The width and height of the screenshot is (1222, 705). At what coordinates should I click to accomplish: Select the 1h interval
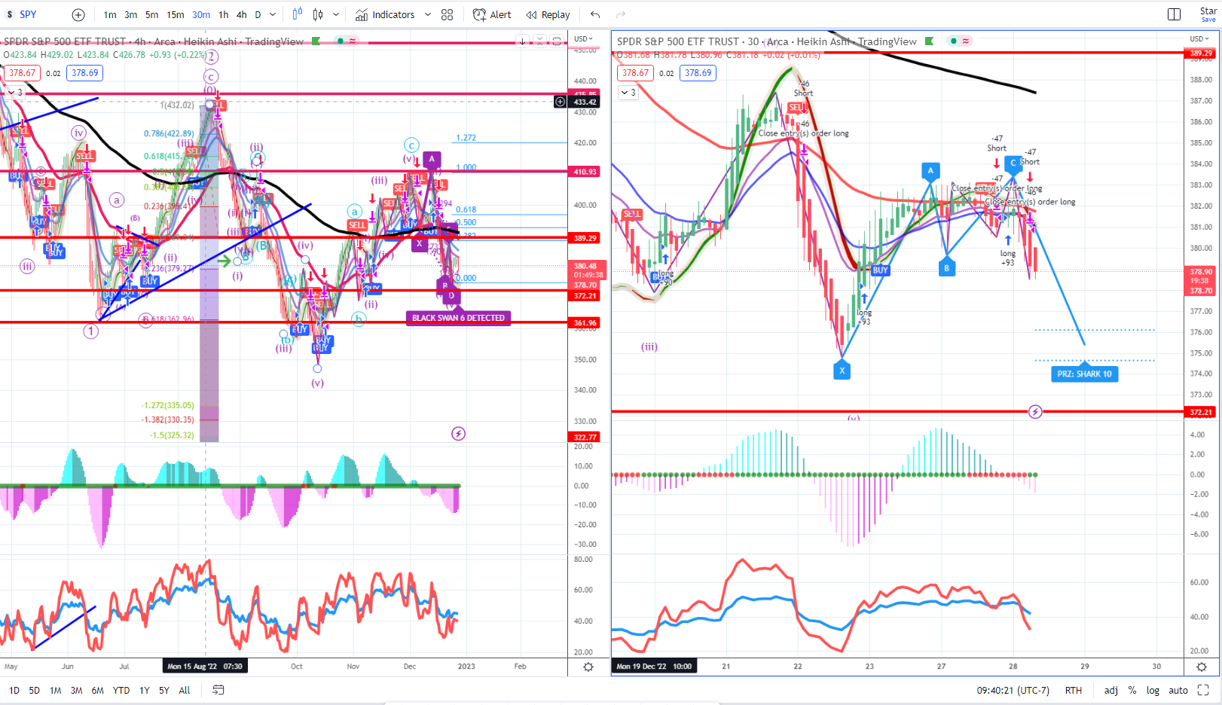pyautogui.click(x=224, y=14)
